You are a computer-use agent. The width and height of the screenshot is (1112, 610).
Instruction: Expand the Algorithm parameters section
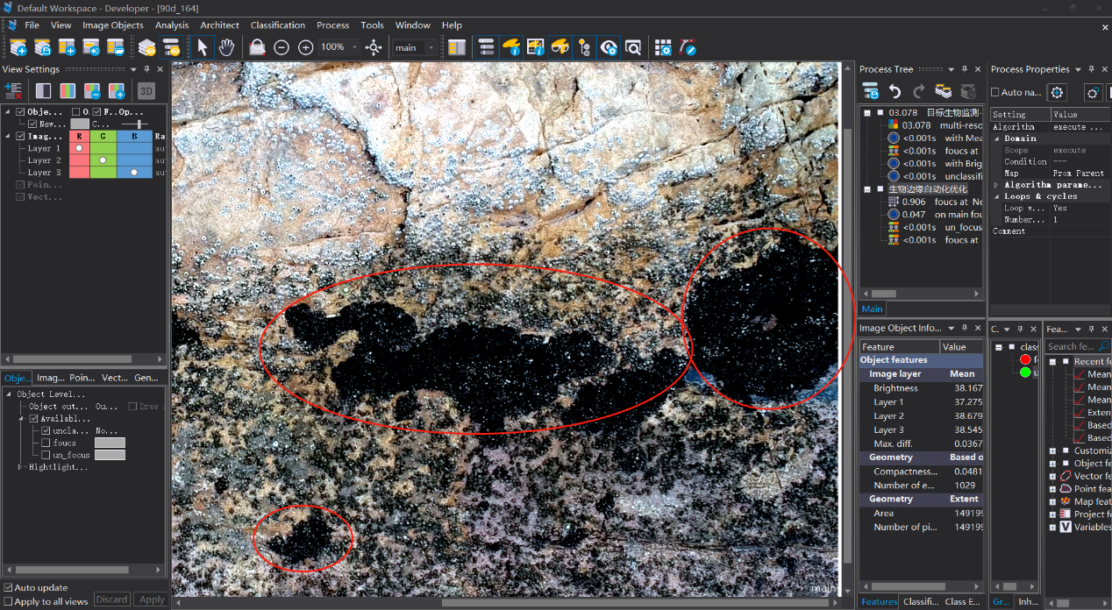996,185
